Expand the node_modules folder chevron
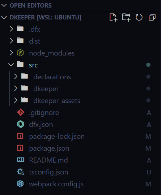The image size is (161, 195). click(x=11, y=53)
